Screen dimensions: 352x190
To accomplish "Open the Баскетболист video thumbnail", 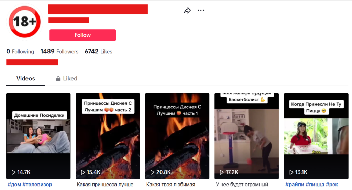I will coord(246,136).
